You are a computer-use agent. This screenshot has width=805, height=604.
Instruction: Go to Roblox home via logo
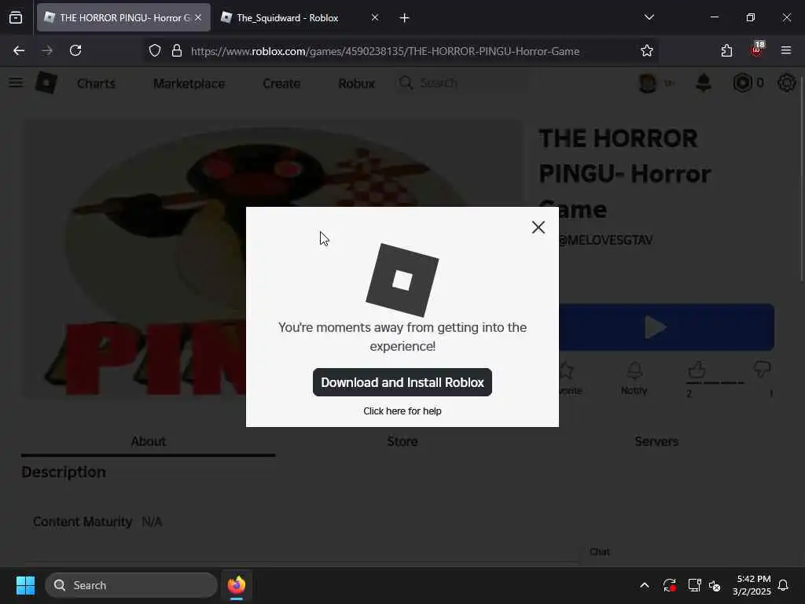tap(46, 83)
